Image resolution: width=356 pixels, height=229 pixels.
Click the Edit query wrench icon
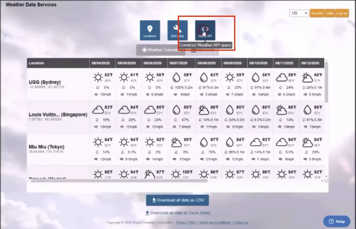pos(177,30)
